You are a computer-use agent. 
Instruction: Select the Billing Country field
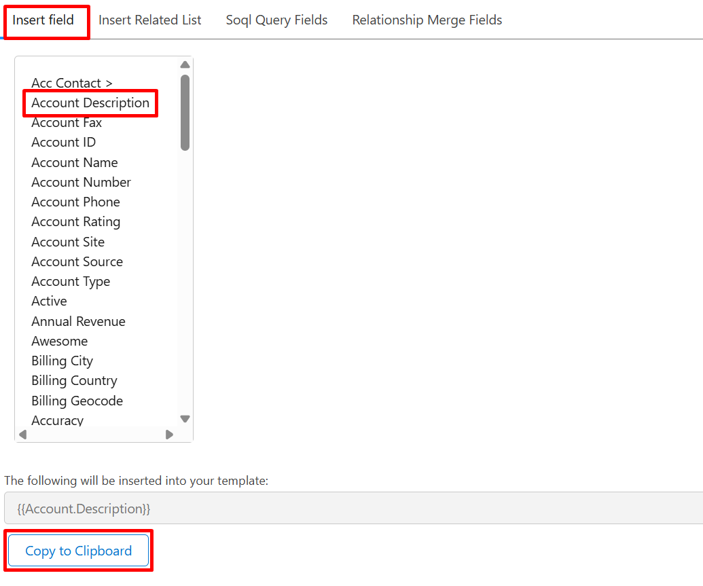click(x=74, y=380)
